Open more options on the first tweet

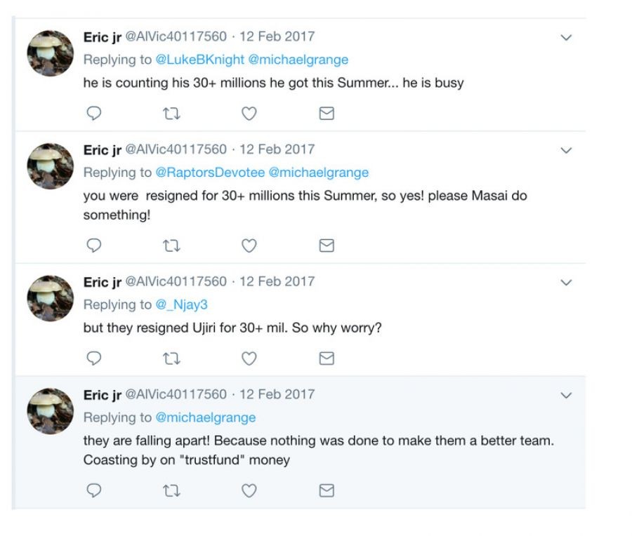(x=566, y=38)
